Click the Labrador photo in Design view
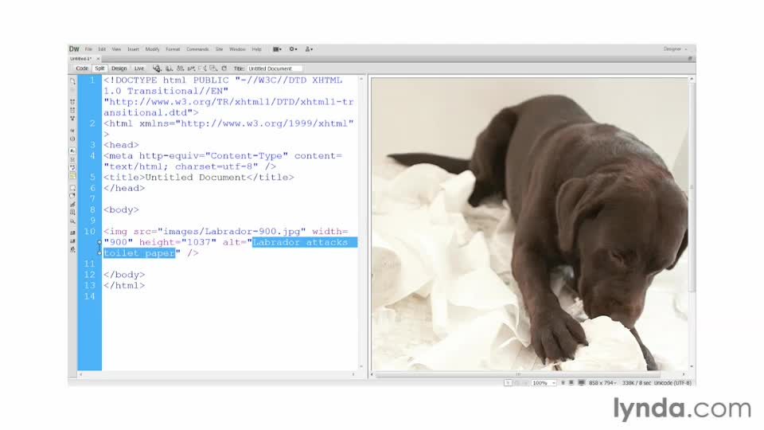Screen dimensions: 764x430 [530, 225]
